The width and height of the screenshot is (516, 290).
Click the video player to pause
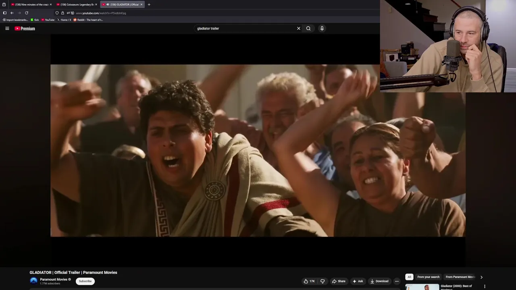[258, 150]
